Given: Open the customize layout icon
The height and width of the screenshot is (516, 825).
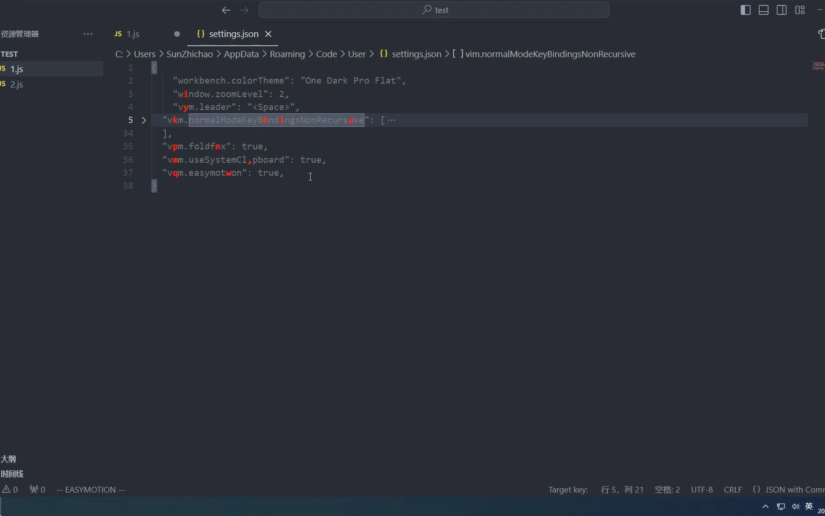Looking at the screenshot, I should pyautogui.click(x=800, y=10).
